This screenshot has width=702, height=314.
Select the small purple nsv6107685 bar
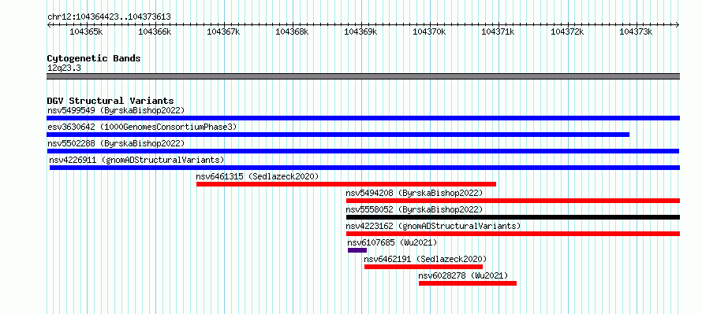click(357, 250)
